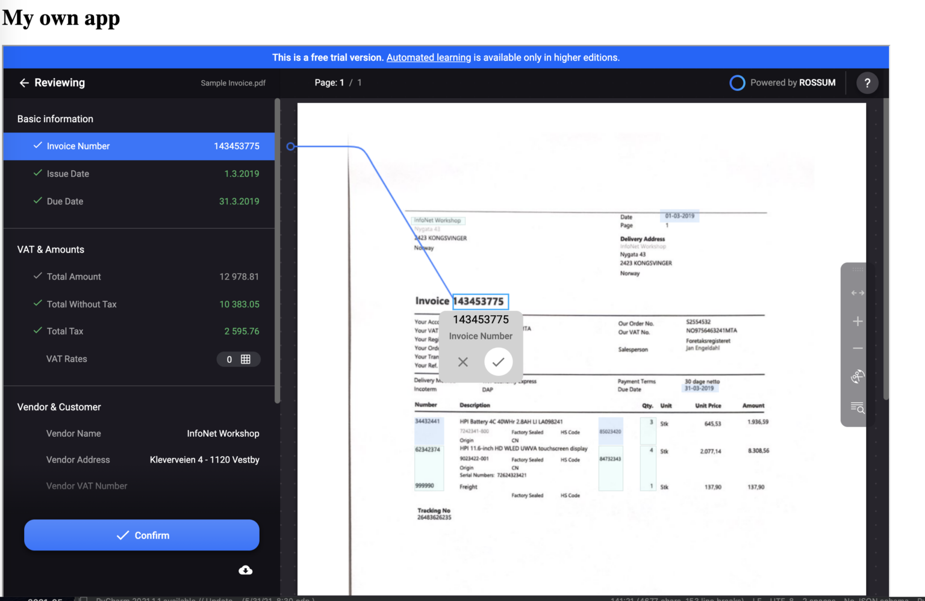Expand the Vendor & Customer section
This screenshot has height=601, width=925.
pos(58,407)
